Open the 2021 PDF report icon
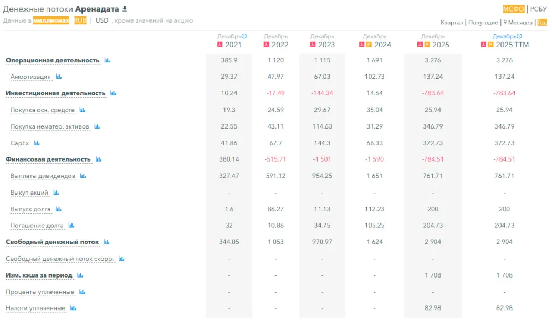 (220, 45)
